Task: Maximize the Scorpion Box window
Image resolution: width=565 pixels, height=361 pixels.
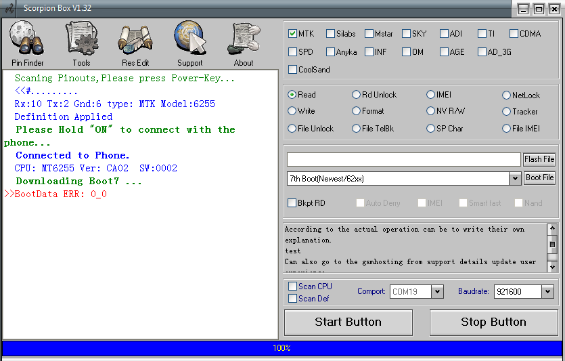Action: (539, 9)
